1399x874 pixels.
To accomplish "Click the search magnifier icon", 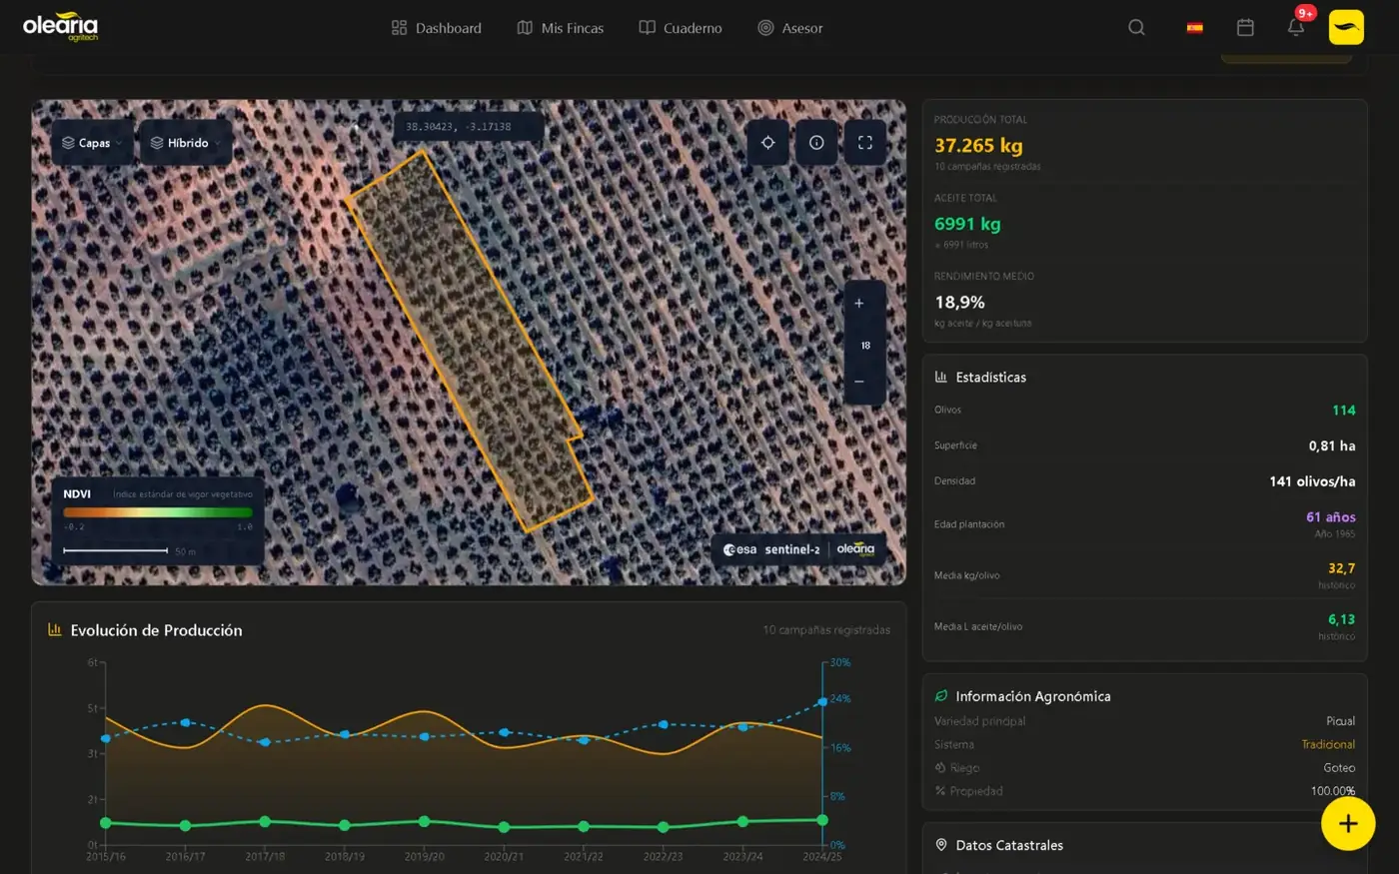I will [x=1136, y=28].
